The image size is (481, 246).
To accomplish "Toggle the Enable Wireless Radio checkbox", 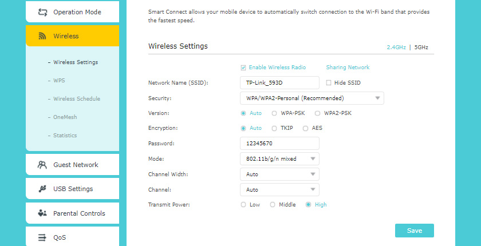I will pyautogui.click(x=244, y=68).
